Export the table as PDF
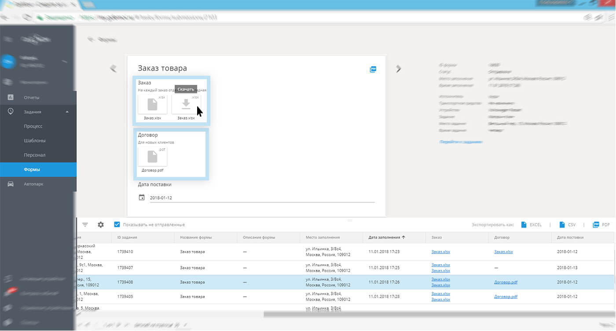 point(601,224)
